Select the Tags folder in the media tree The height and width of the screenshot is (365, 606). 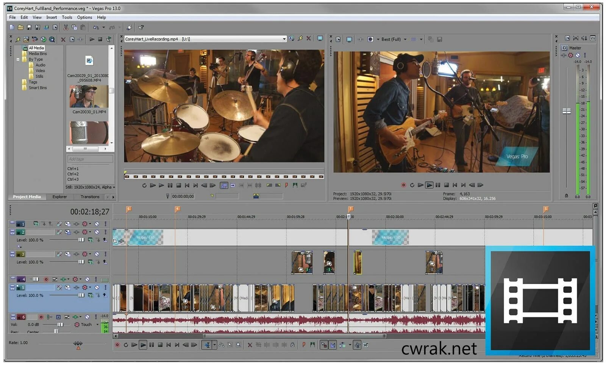point(33,82)
